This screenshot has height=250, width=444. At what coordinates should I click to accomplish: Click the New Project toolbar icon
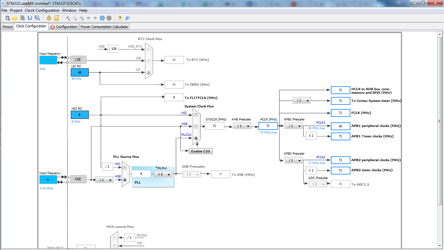coord(8,18)
